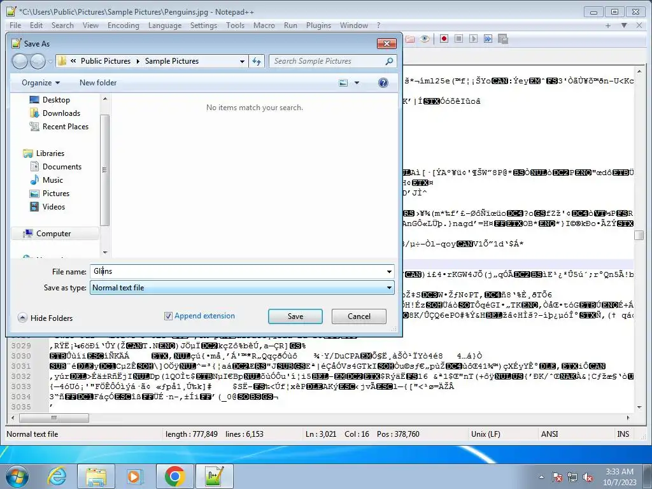Open the Search menu in Notepad++
Viewport: 652px width, 489px height.
point(62,25)
